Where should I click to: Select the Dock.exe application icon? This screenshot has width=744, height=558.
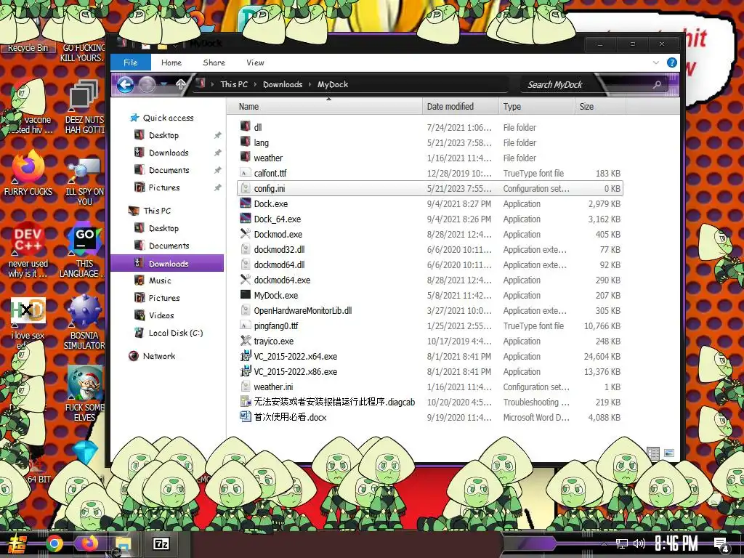(246, 203)
